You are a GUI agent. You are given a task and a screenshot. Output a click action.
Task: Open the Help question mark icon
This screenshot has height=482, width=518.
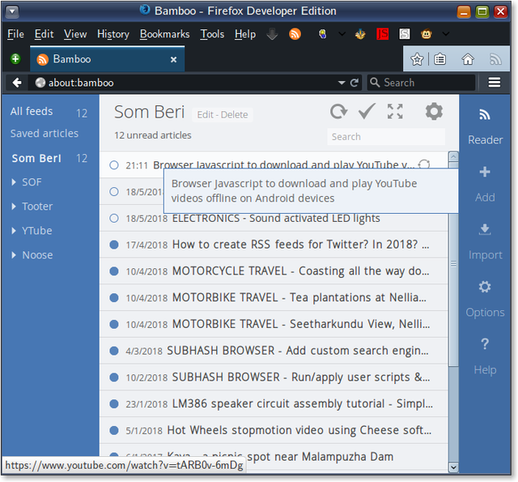[x=485, y=344]
